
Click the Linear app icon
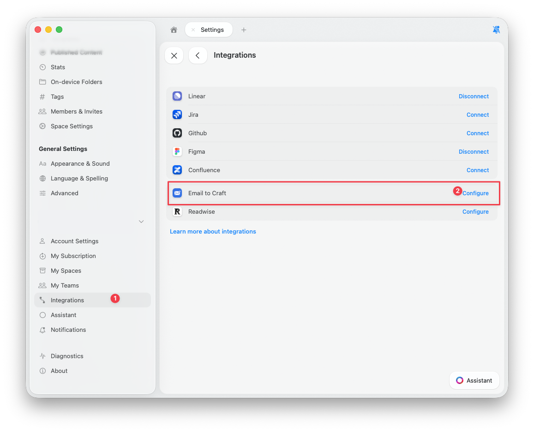[177, 96]
